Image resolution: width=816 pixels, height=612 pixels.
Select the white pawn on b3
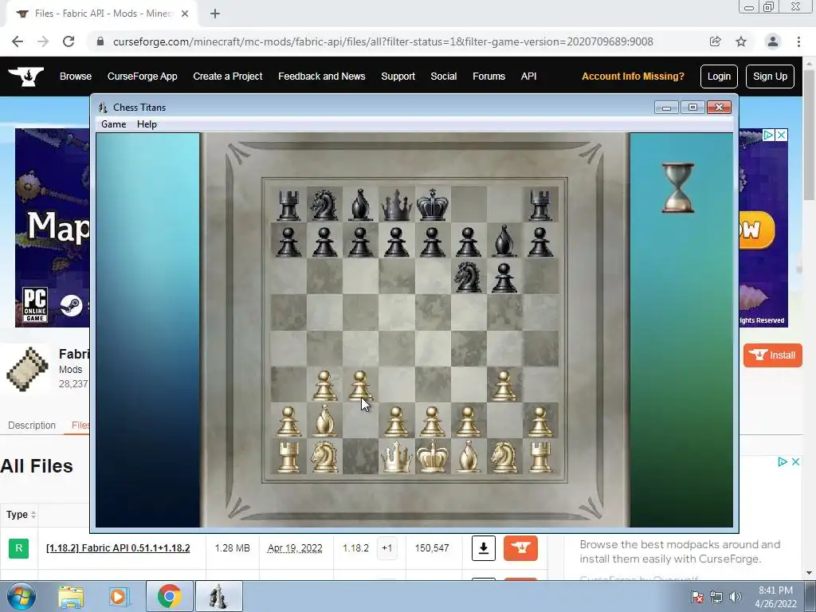[x=324, y=386]
